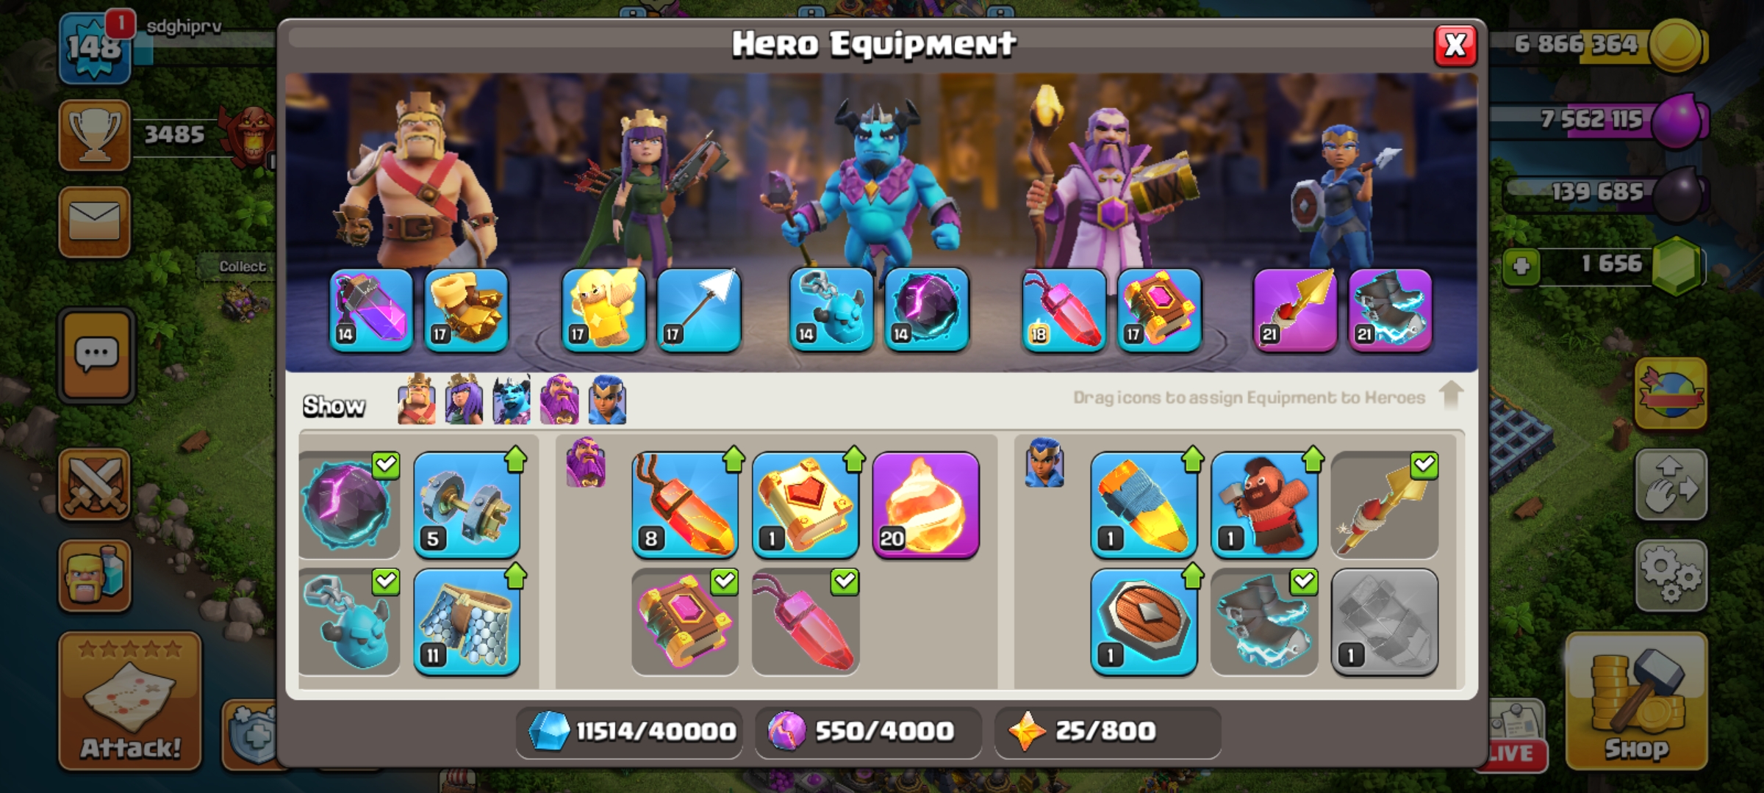Open the Shop button

coord(1636,701)
